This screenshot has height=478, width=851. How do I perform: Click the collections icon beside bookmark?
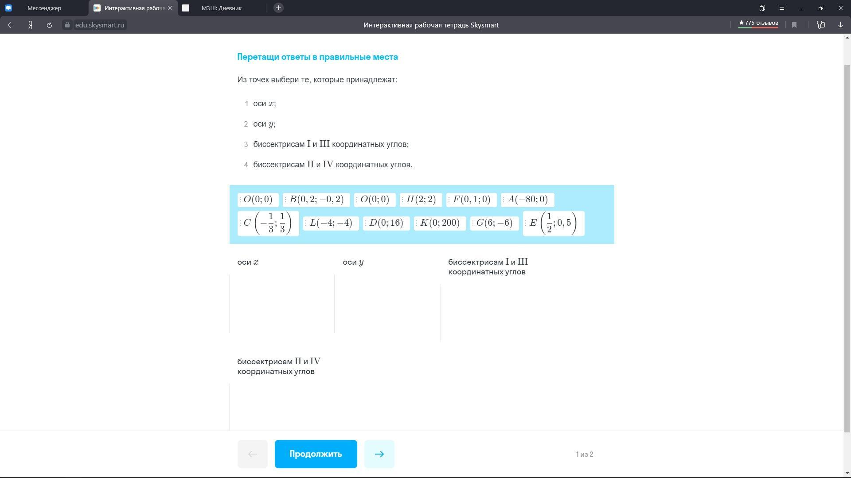[x=821, y=25]
